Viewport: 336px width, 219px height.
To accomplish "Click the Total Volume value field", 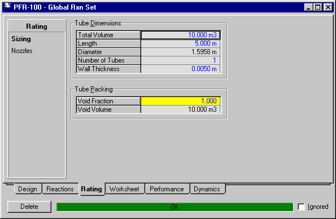I will (x=181, y=35).
